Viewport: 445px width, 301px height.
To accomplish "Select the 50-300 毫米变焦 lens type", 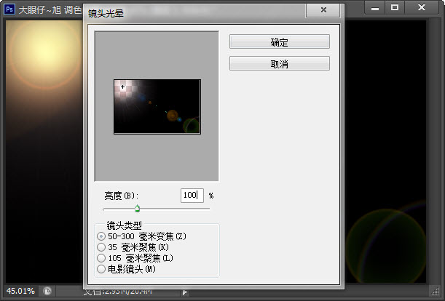I will (x=101, y=236).
